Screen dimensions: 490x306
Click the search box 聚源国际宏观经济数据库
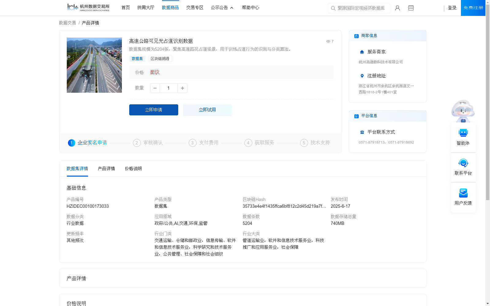click(x=359, y=8)
